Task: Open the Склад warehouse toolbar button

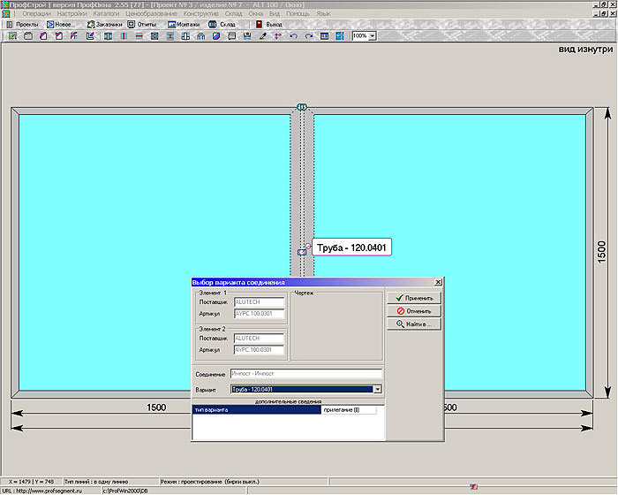Action: pos(223,25)
